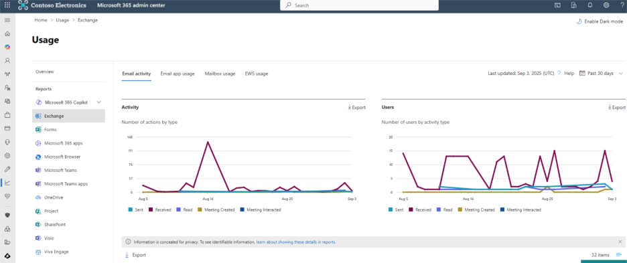Click into the Search box
This screenshot has height=263, width=627.
click(x=359, y=5)
